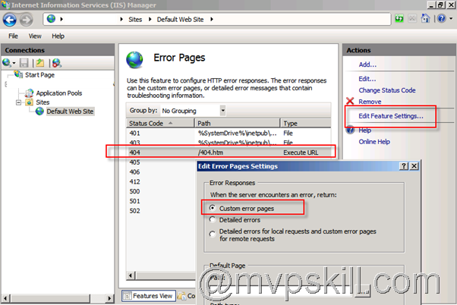
Task: Click the Back navigation arrow
Action: pyautogui.click(x=10, y=20)
